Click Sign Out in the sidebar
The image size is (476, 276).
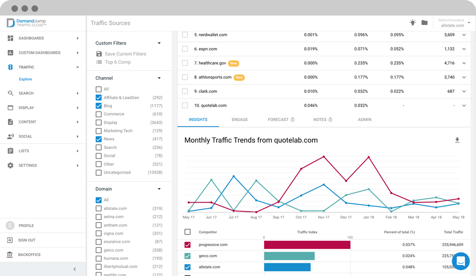(27, 240)
